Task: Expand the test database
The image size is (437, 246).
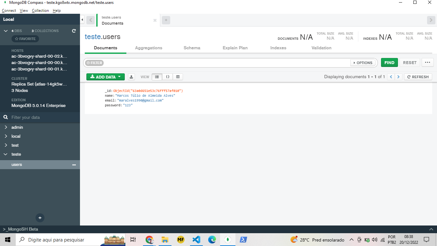Action: point(6,145)
